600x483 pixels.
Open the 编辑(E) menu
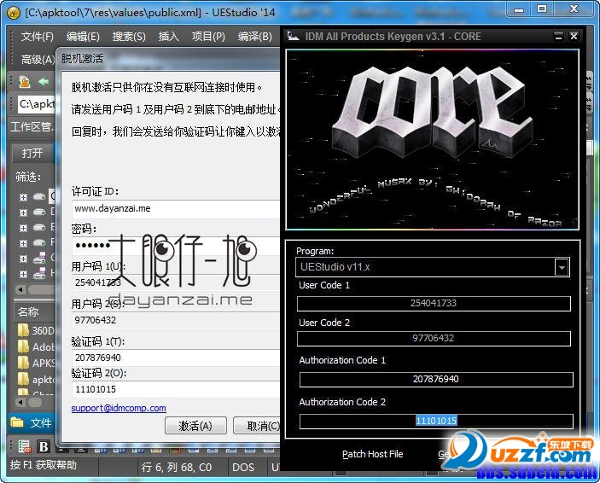point(83,37)
